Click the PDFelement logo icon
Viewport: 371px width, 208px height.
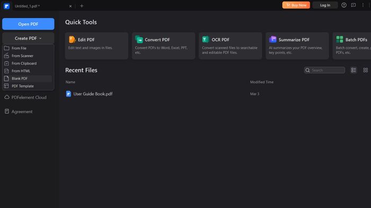[x=6, y=6]
